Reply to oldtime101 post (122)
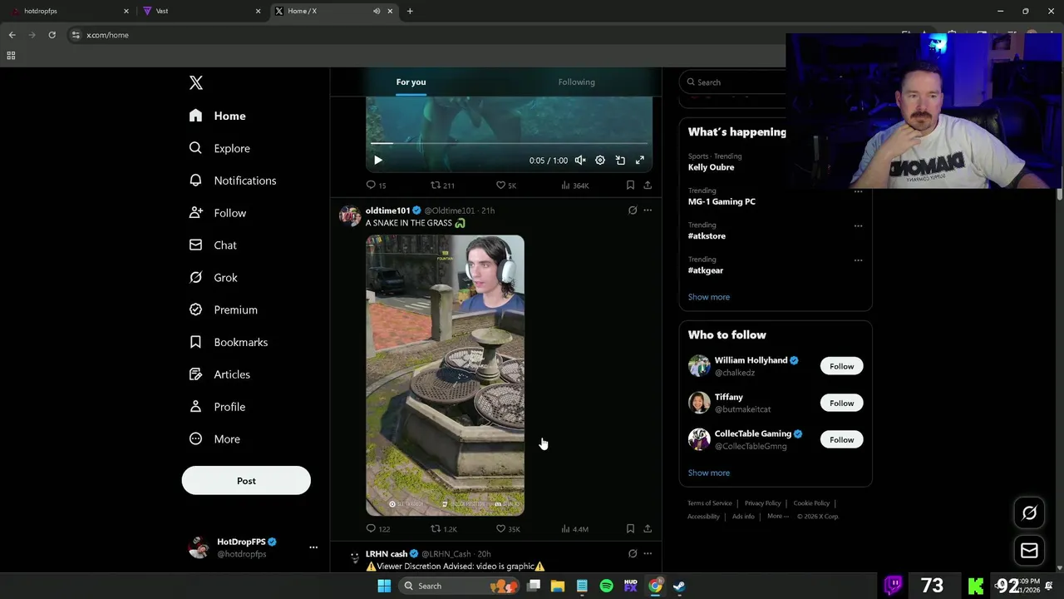 (x=377, y=529)
